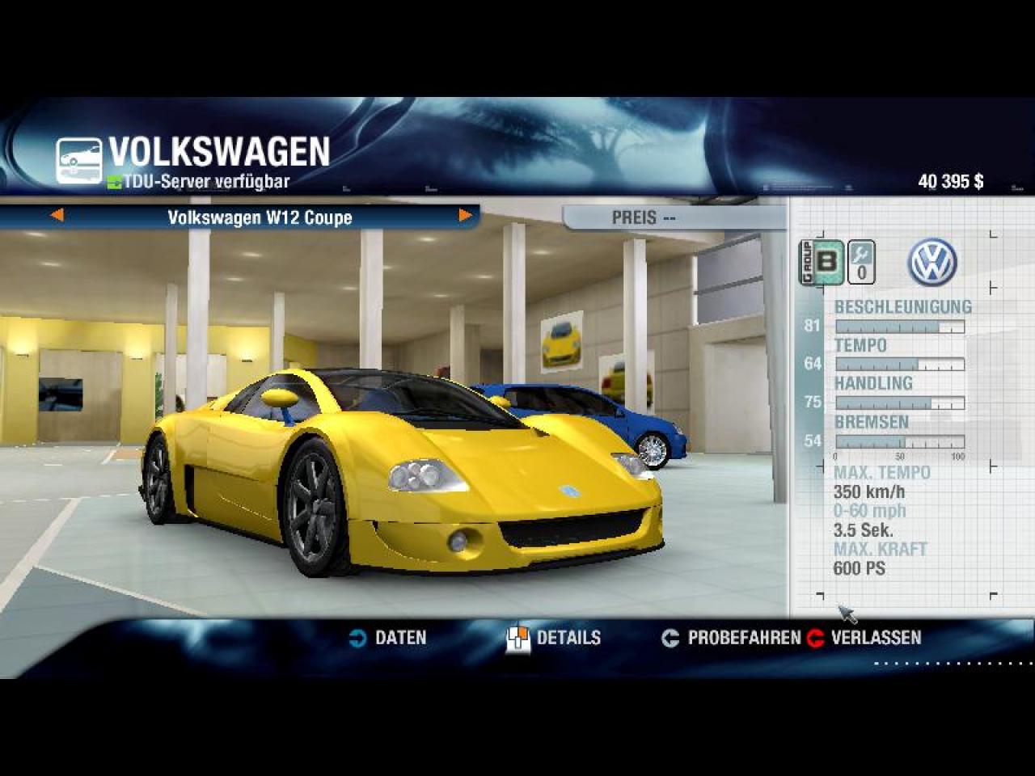Select the DATEN option
The image size is (1035, 776).
(400, 638)
